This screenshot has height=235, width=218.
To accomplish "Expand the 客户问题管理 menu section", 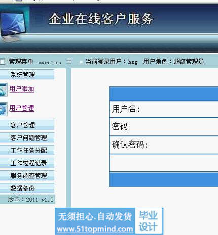I will click(27, 137).
